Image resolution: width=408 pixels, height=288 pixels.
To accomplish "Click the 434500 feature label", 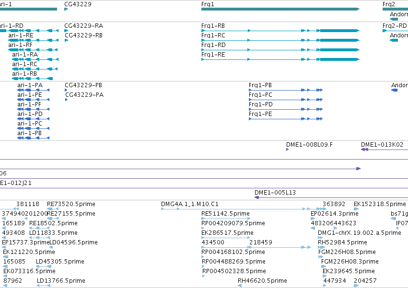I will (213, 242).
